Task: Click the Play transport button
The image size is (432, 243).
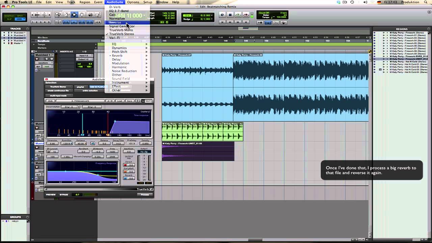Action: [238, 15]
